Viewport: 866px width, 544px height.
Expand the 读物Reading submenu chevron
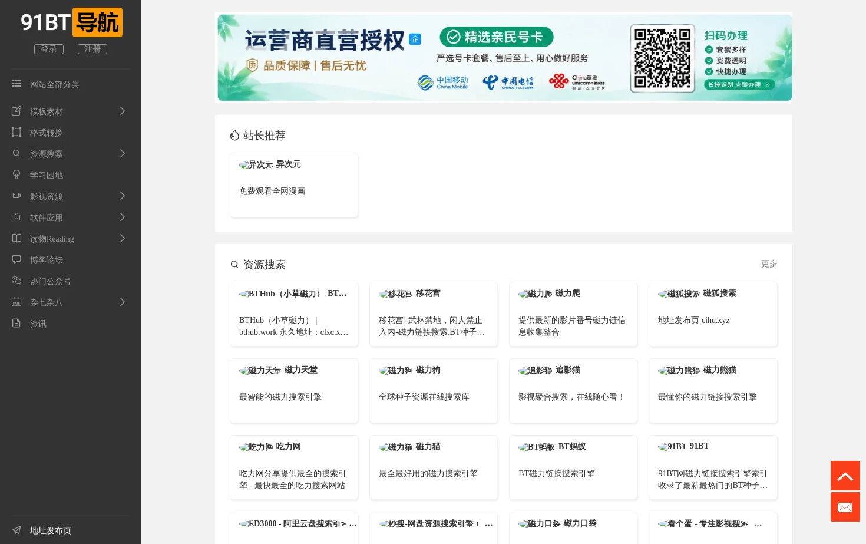(x=123, y=238)
